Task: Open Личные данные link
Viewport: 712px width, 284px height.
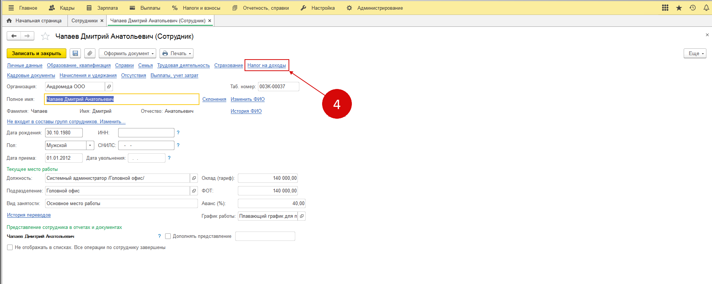Action: click(x=25, y=66)
